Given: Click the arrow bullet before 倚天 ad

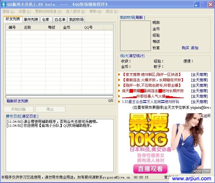Looking at the screenshot, I should 119,91.
